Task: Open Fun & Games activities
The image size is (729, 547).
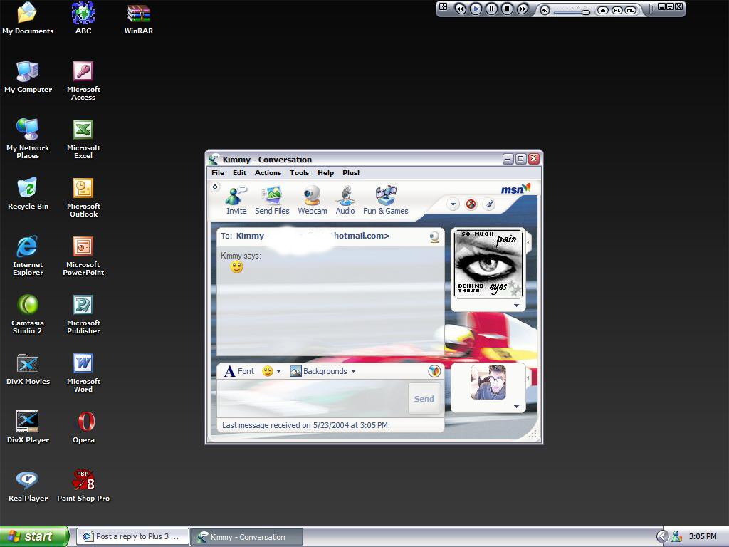Action: 385,200
